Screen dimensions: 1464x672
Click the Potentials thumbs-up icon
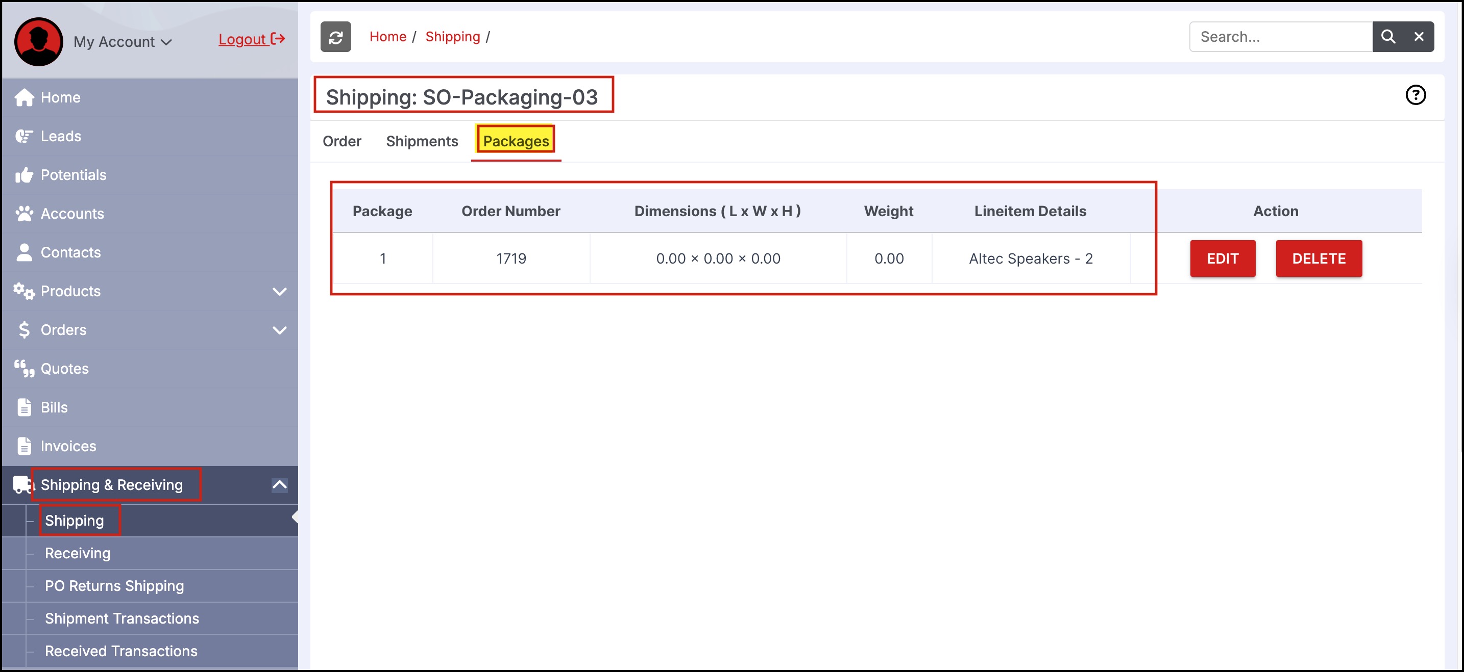24,175
